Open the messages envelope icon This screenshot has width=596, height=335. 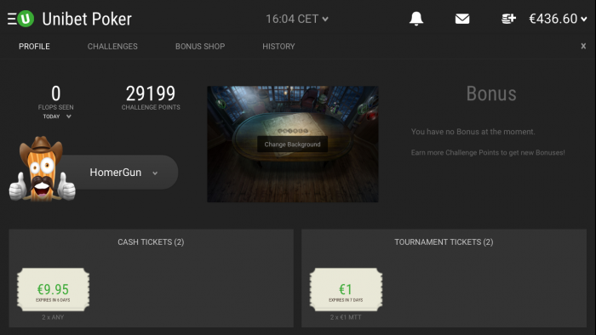462,19
